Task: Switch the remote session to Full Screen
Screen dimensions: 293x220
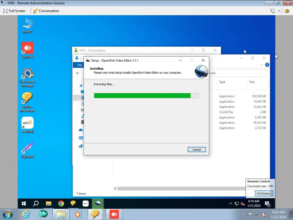Action: point(14,11)
